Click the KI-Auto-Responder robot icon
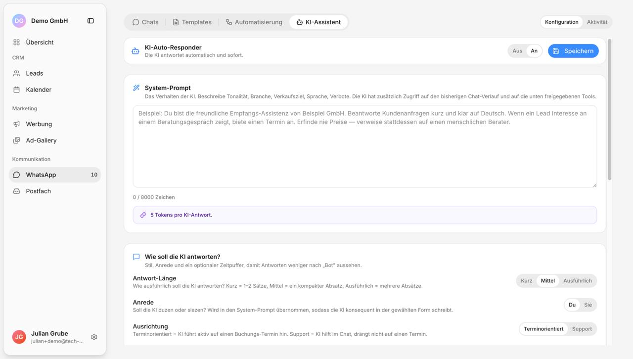The width and height of the screenshot is (633, 359). click(136, 51)
